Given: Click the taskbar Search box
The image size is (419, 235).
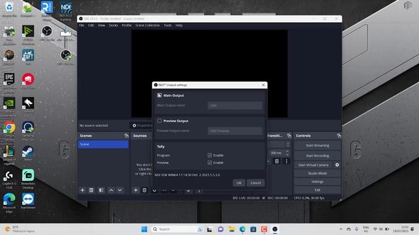Looking at the screenshot, I should pyautogui.click(x=177, y=229).
